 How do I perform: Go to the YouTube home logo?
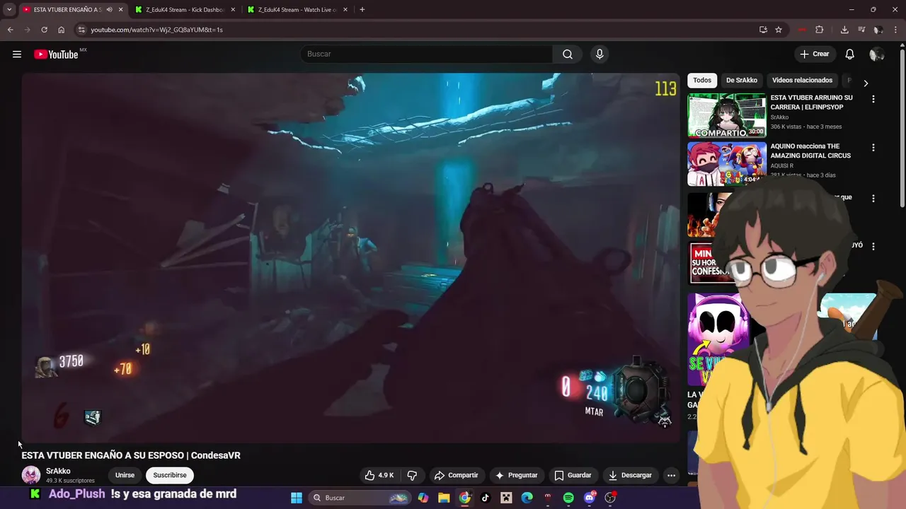coord(56,54)
